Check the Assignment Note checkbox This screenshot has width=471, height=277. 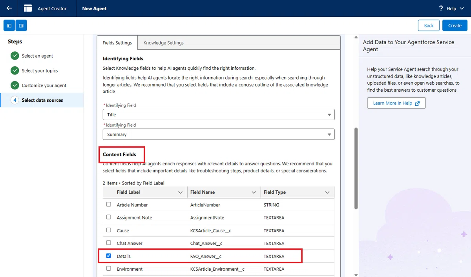[109, 217]
